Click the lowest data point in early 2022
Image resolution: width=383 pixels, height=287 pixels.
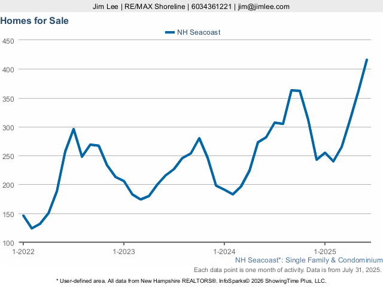[32, 228]
